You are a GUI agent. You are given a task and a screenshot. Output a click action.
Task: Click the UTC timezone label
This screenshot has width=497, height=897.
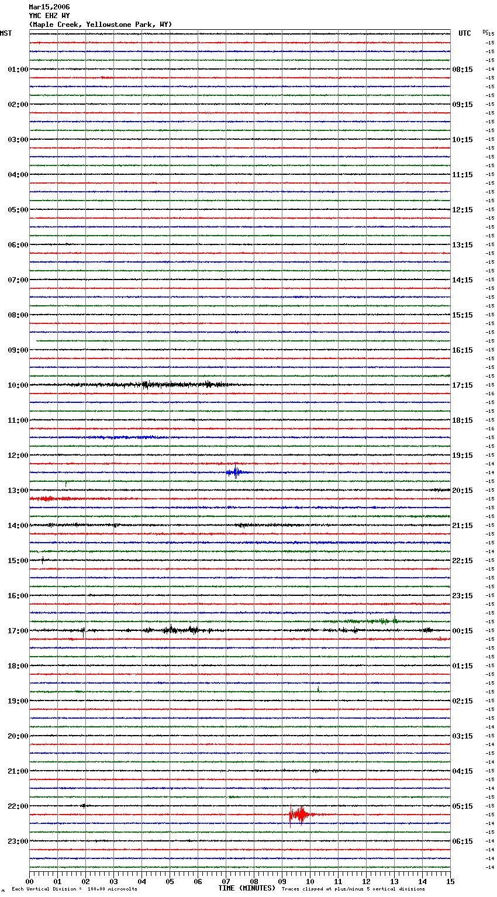tap(464, 33)
